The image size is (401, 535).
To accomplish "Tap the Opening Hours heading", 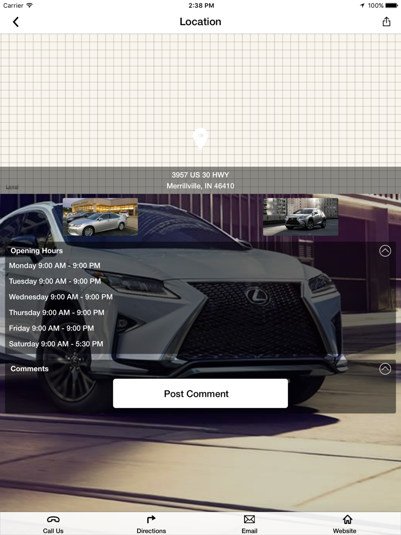I will [36, 251].
